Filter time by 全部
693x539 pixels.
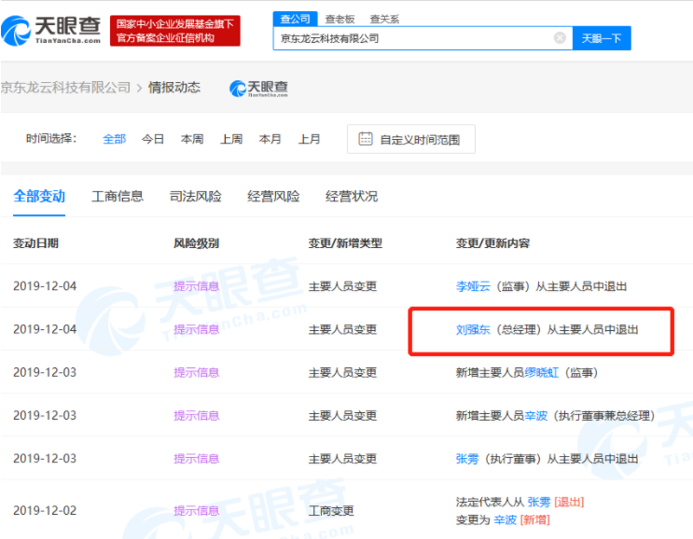115,139
